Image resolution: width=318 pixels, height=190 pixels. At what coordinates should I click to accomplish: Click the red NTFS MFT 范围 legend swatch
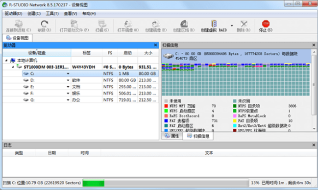click(166, 106)
